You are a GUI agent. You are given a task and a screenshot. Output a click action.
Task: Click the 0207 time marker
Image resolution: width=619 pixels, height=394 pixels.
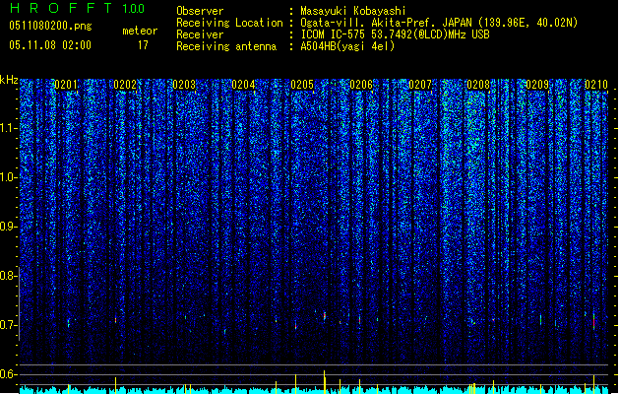(420, 85)
